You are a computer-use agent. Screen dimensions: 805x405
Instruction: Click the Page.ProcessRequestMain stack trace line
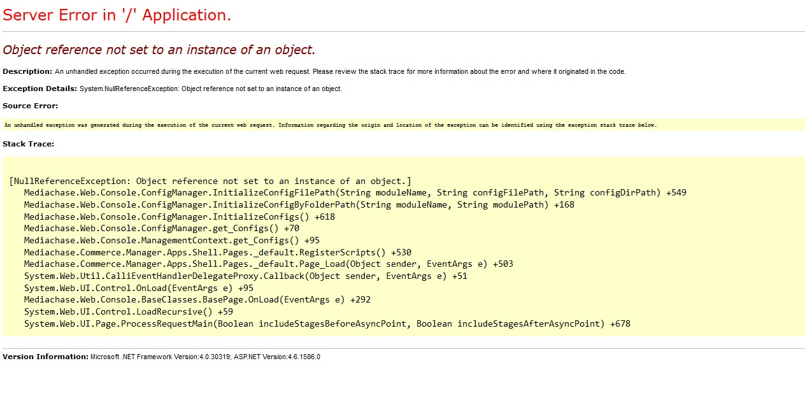(327, 324)
